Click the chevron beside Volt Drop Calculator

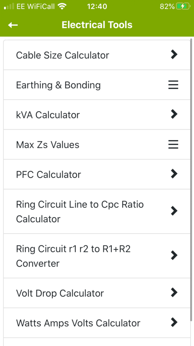click(x=174, y=292)
